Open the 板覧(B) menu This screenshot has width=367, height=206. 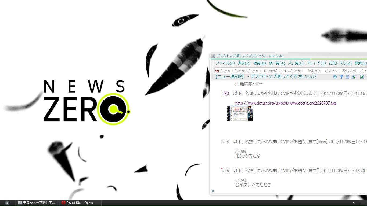[x=260, y=63]
